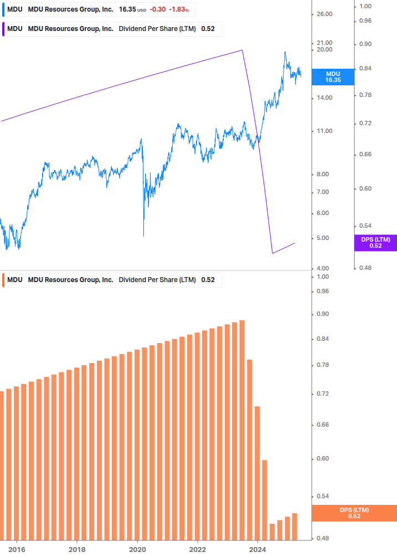The image size is (397, 557).
Task: Click the 2018 label on the time axis
Action: click(x=77, y=550)
